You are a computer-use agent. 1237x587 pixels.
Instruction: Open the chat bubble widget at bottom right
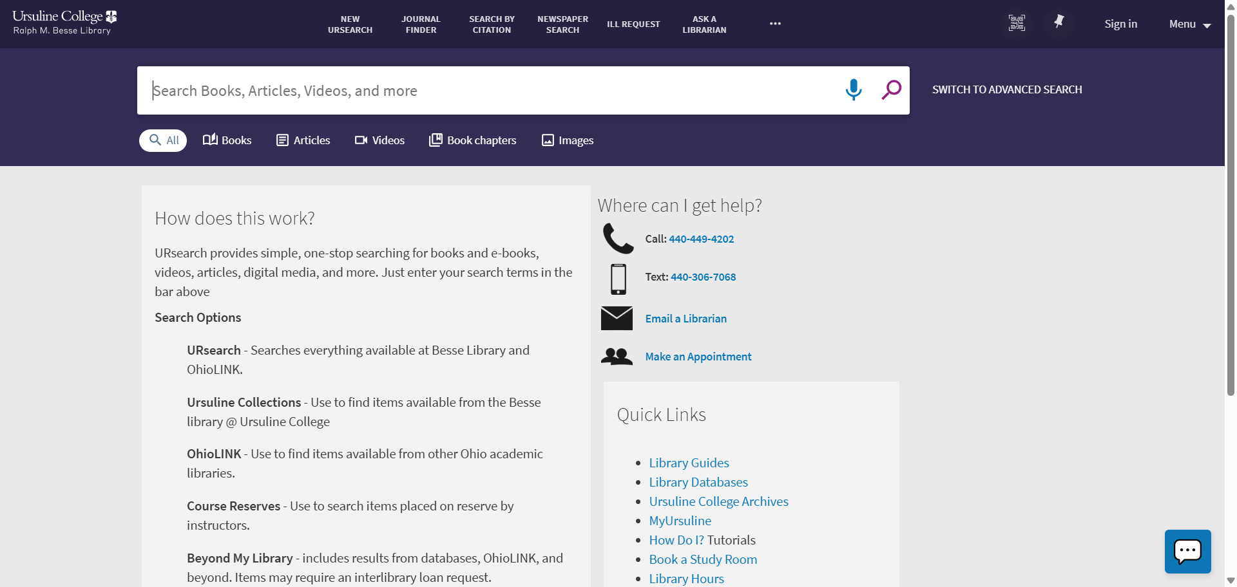(1187, 552)
